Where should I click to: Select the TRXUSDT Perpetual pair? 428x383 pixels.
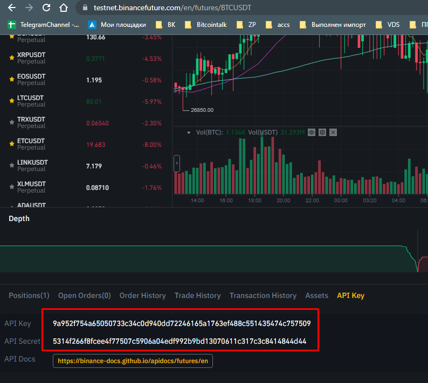[x=31, y=123]
